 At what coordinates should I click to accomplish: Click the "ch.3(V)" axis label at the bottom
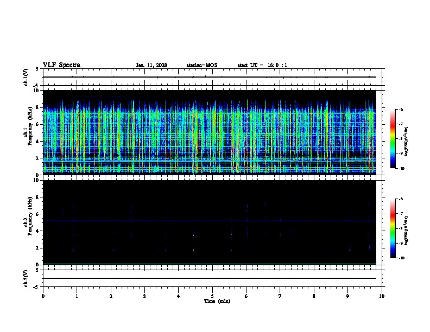(26, 278)
